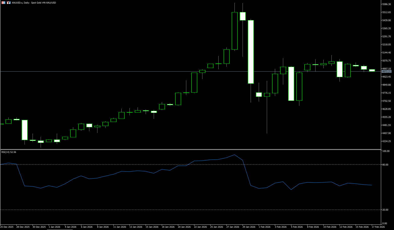This screenshot has height=230, width=394.
Task: Click the largest white bearish candle body
Action: pyautogui.click(x=251, y=52)
